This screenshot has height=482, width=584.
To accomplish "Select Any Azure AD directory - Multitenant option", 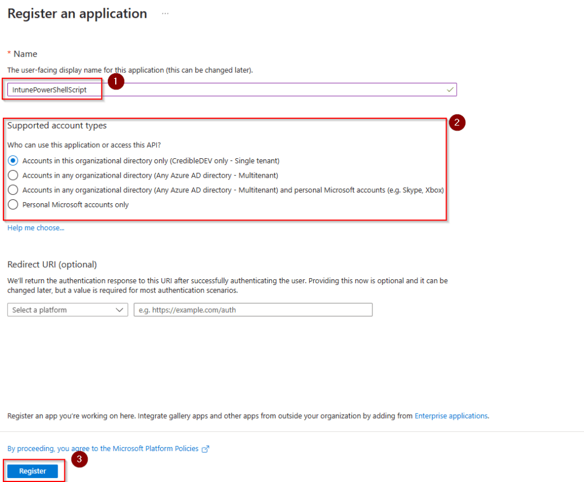I will pyautogui.click(x=13, y=175).
